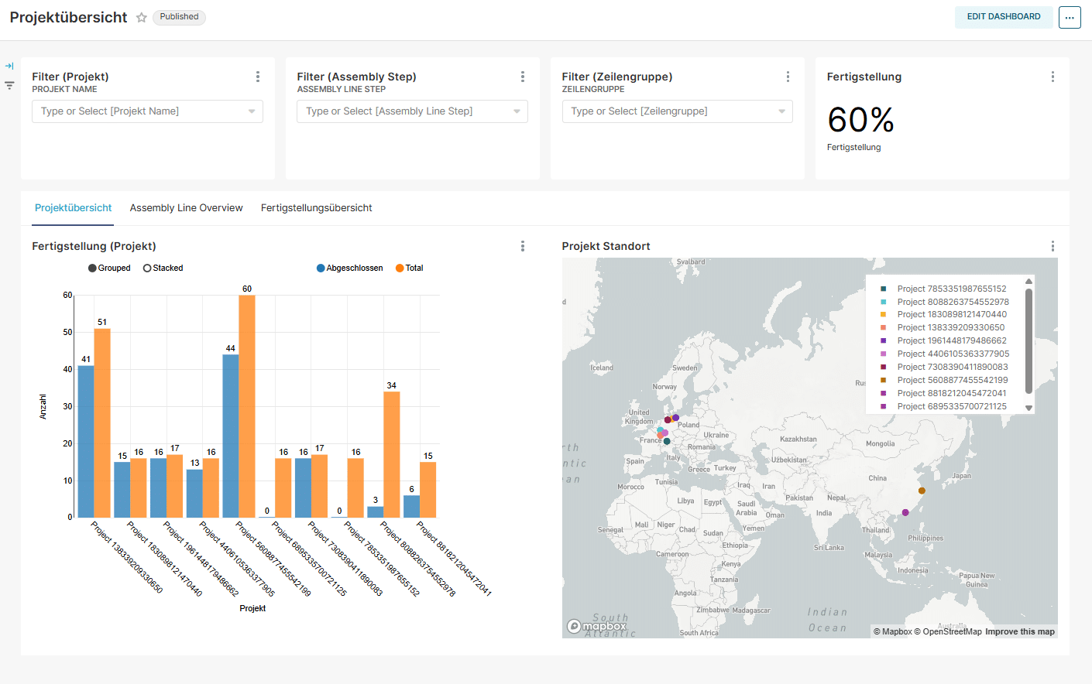The image size is (1092, 684).
Task: Open Projekt Standort map options menu
Action: coord(1053,246)
